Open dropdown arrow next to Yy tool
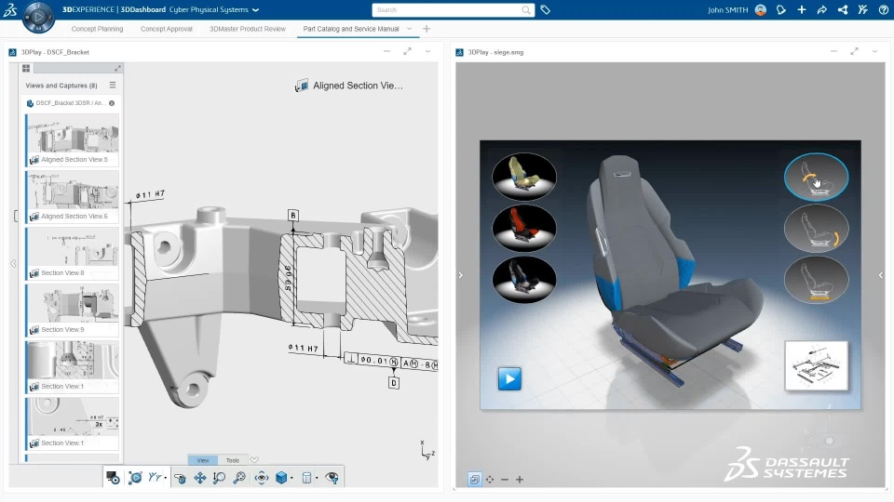894x502 pixels. point(166,478)
